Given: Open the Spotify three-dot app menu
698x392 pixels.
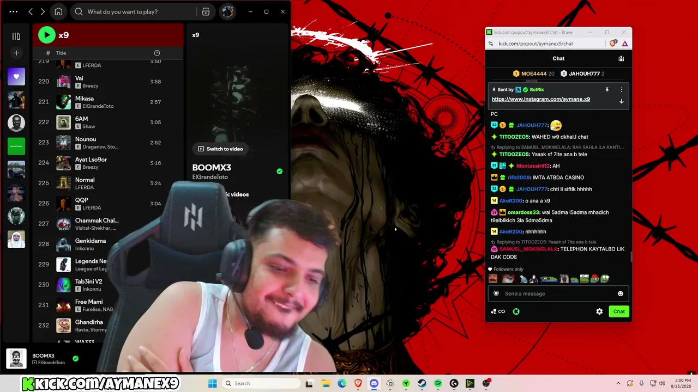Looking at the screenshot, I should 14,11.
